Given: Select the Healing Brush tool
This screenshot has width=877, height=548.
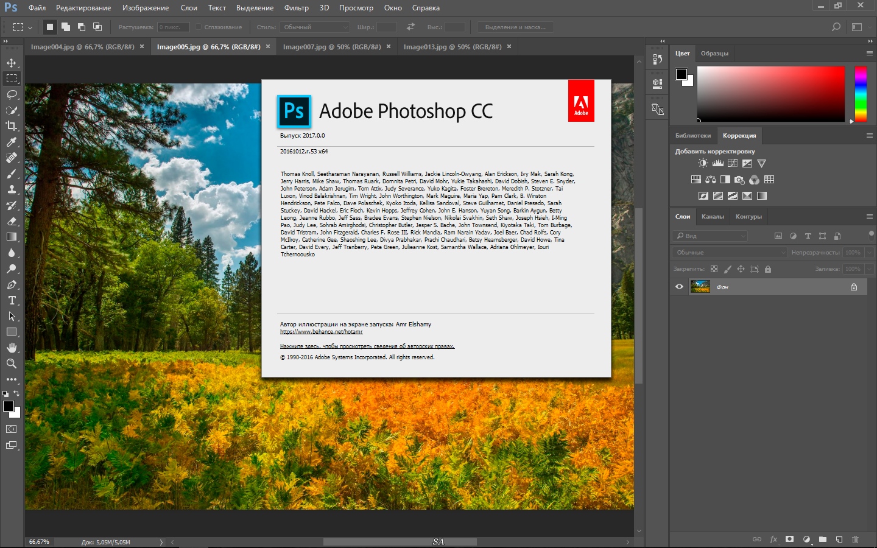Looking at the screenshot, I should point(12,158).
